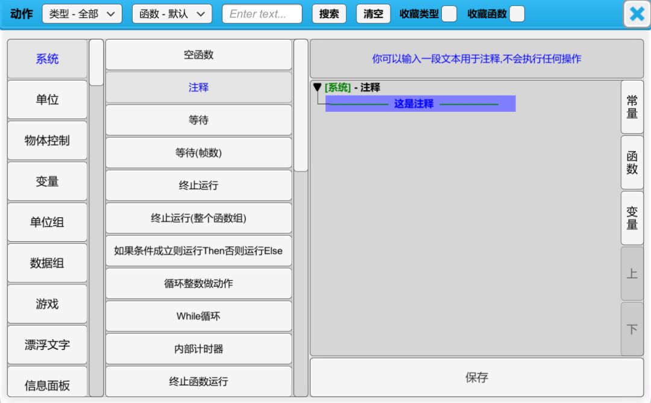
Task: Click the 保存 button
Action: 476,377
